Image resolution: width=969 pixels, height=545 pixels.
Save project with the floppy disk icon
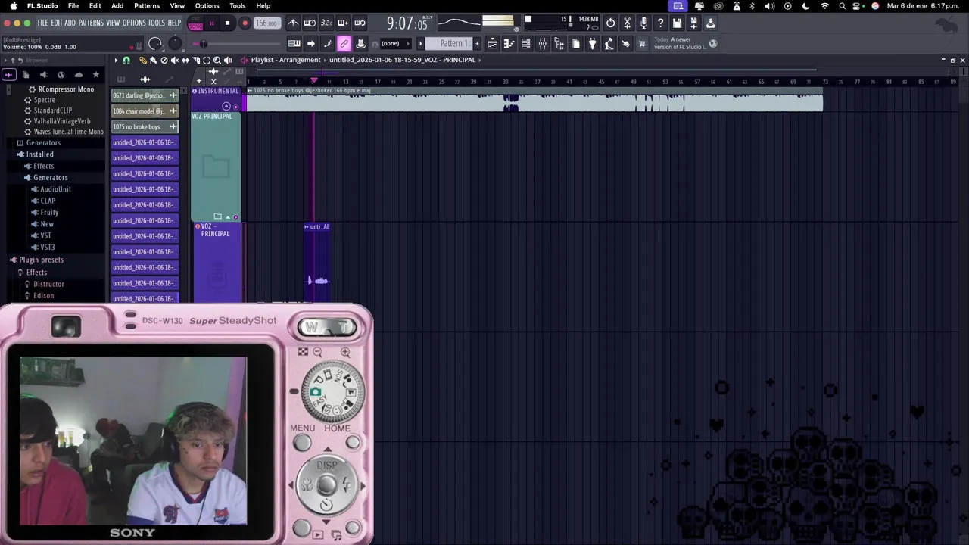point(677,23)
